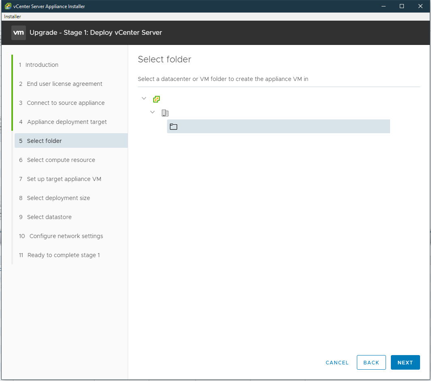
Task: Click the installer icon in title bar
Action: click(5, 6)
